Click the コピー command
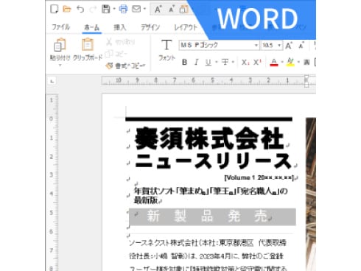Screen dimensions: 361x271 tap(116, 54)
